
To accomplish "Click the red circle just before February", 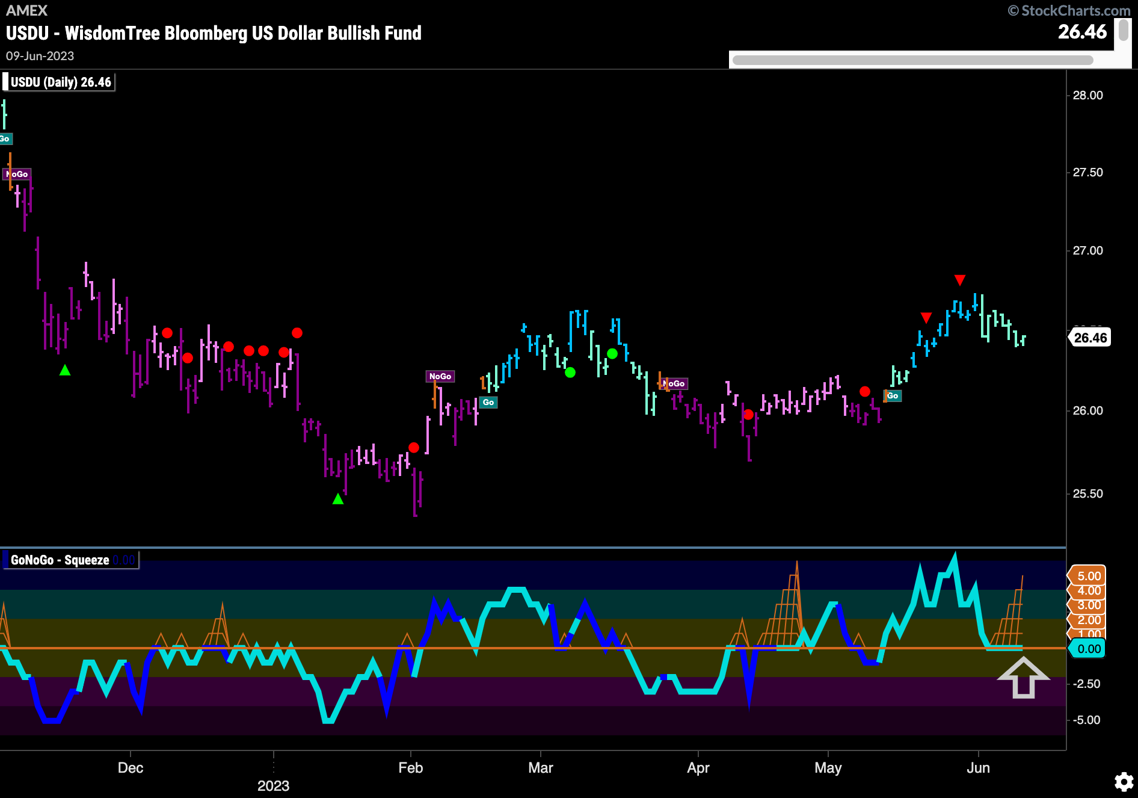I will tap(414, 447).
